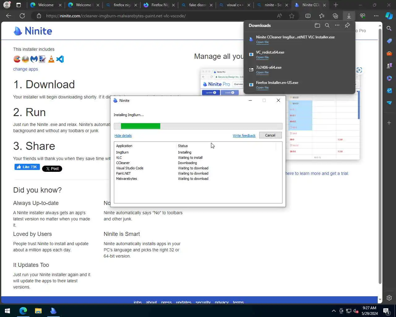
Task: Open sidebar settings gear icon
Action: 389,298
